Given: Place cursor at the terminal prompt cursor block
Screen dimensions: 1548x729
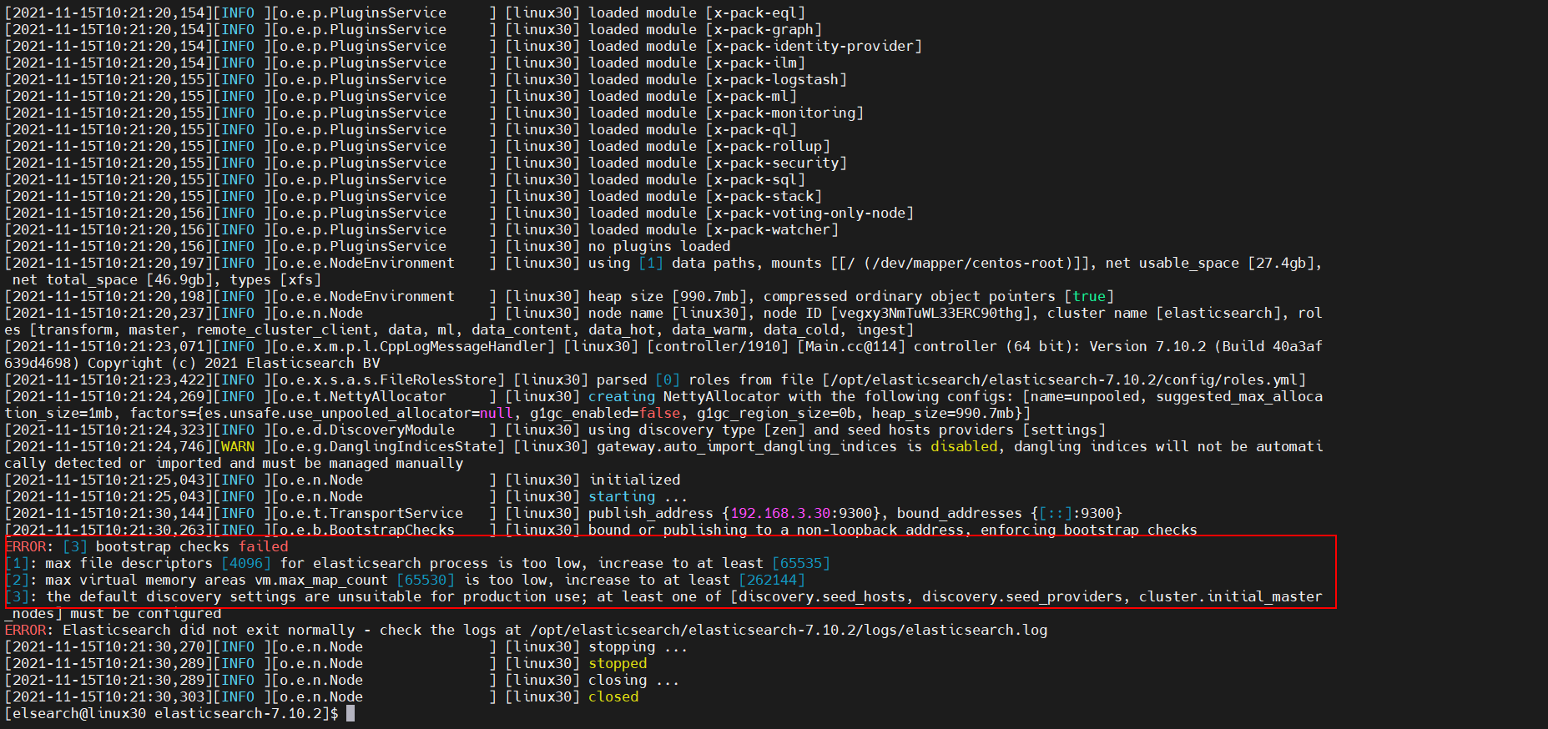Looking at the screenshot, I should (x=350, y=713).
